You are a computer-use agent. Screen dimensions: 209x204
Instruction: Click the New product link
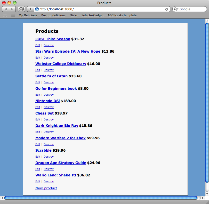pyautogui.click(x=46, y=188)
